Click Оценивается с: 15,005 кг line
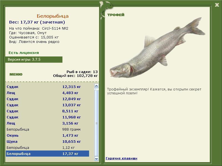 point(34,37)
